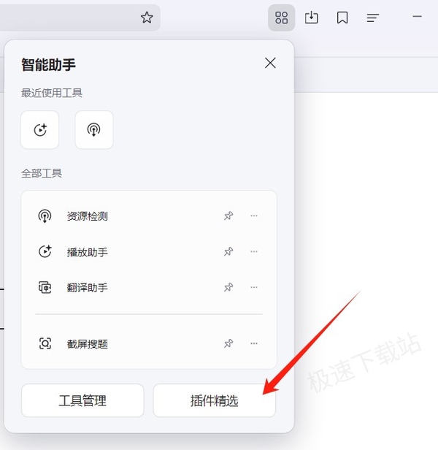Open more options for 资源检测
438x450 pixels.
click(x=254, y=216)
